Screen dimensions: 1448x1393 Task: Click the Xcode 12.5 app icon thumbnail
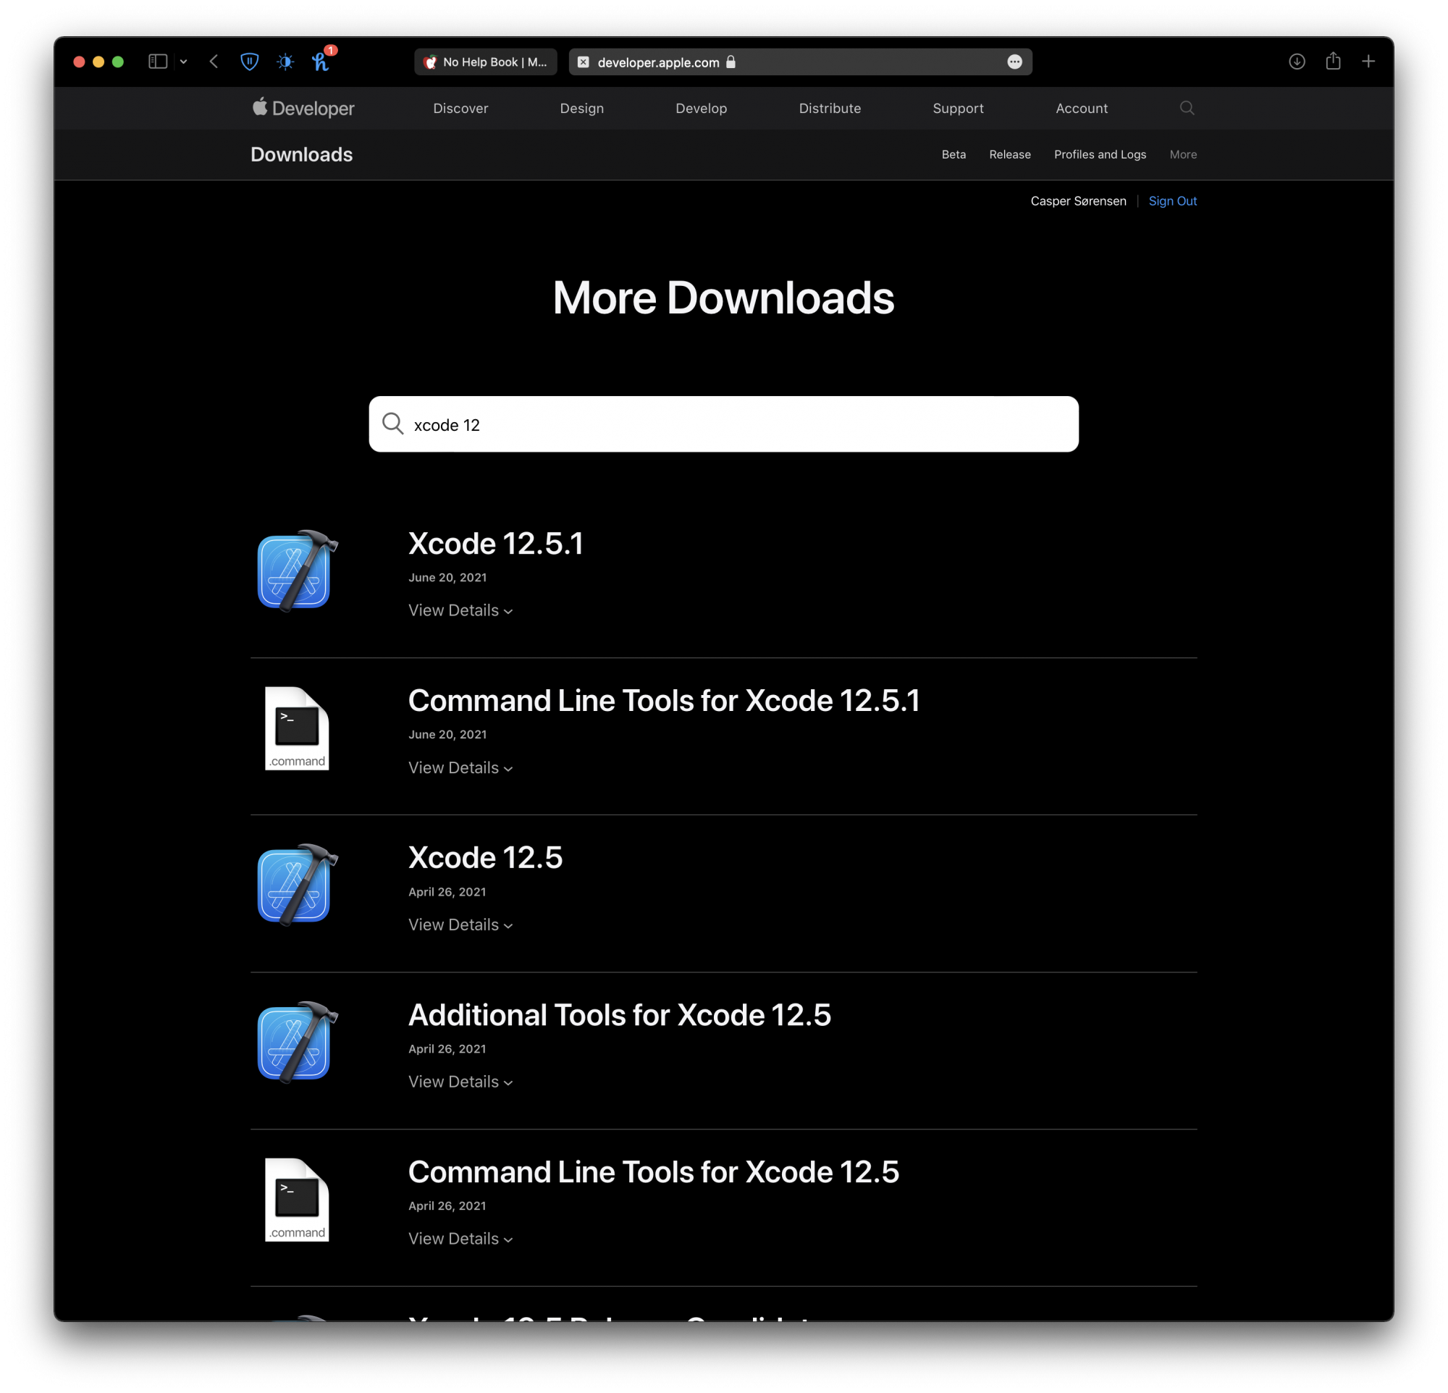click(296, 884)
